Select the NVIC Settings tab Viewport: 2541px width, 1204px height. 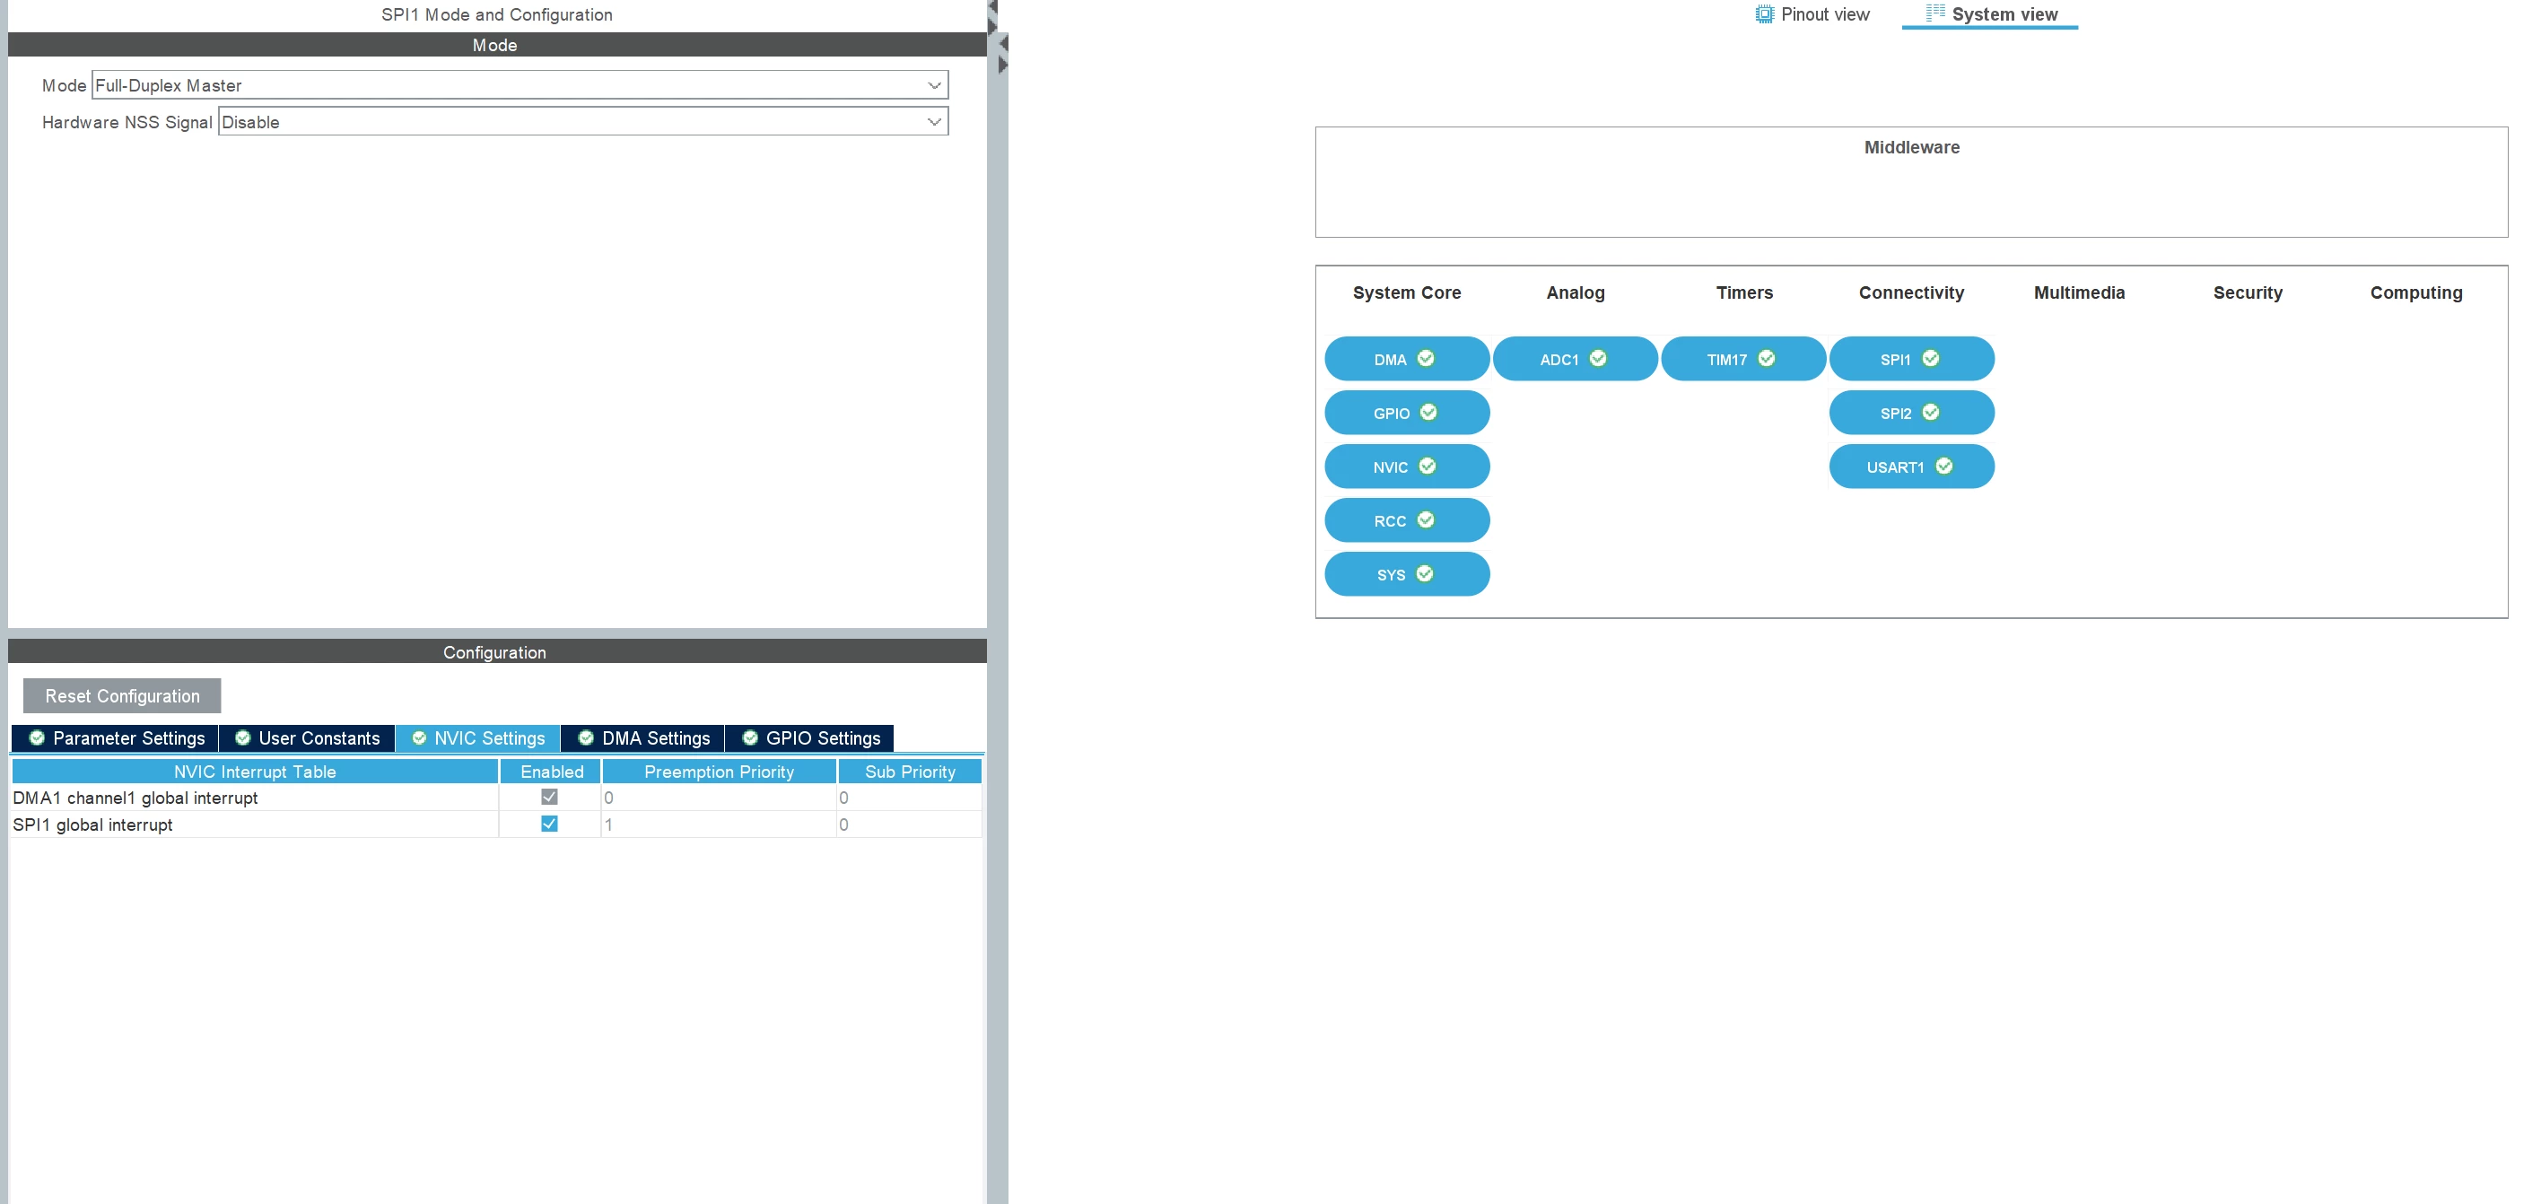[478, 738]
